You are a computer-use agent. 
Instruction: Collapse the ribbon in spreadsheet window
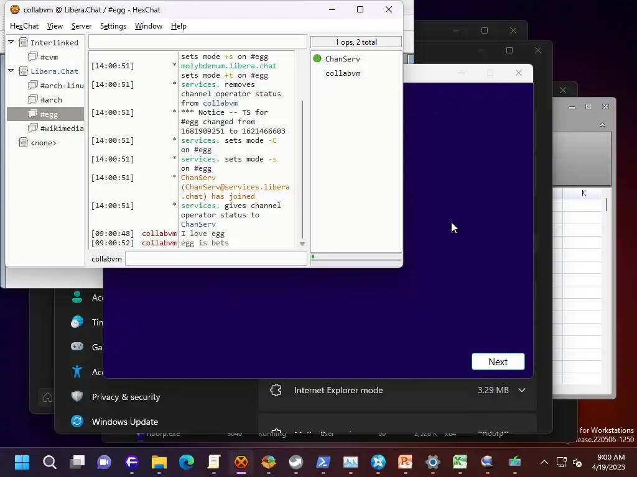pos(602,125)
